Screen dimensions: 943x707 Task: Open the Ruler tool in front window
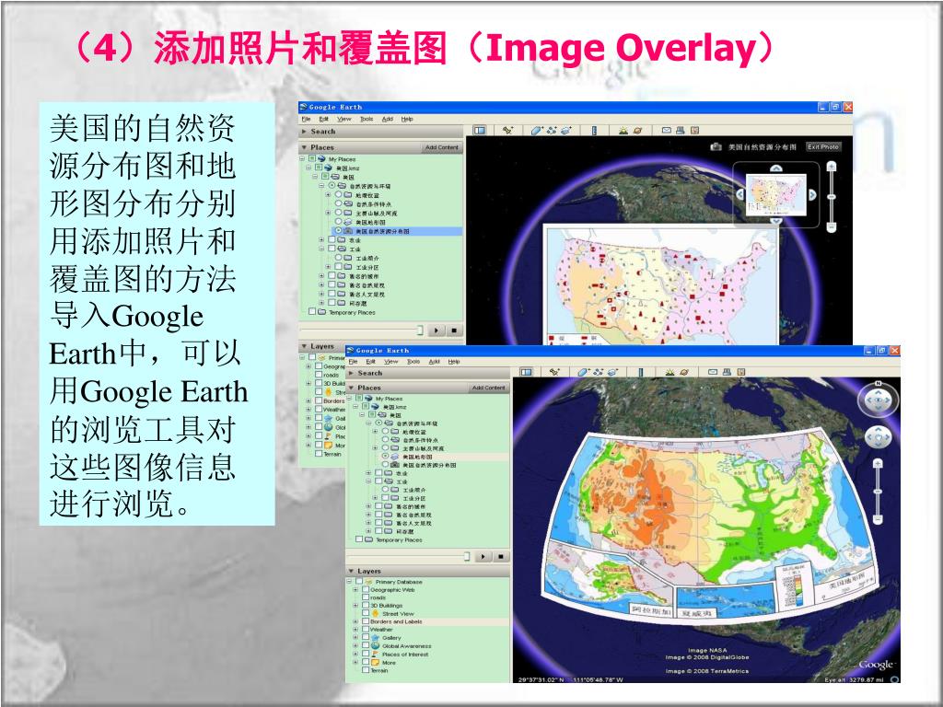click(641, 372)
